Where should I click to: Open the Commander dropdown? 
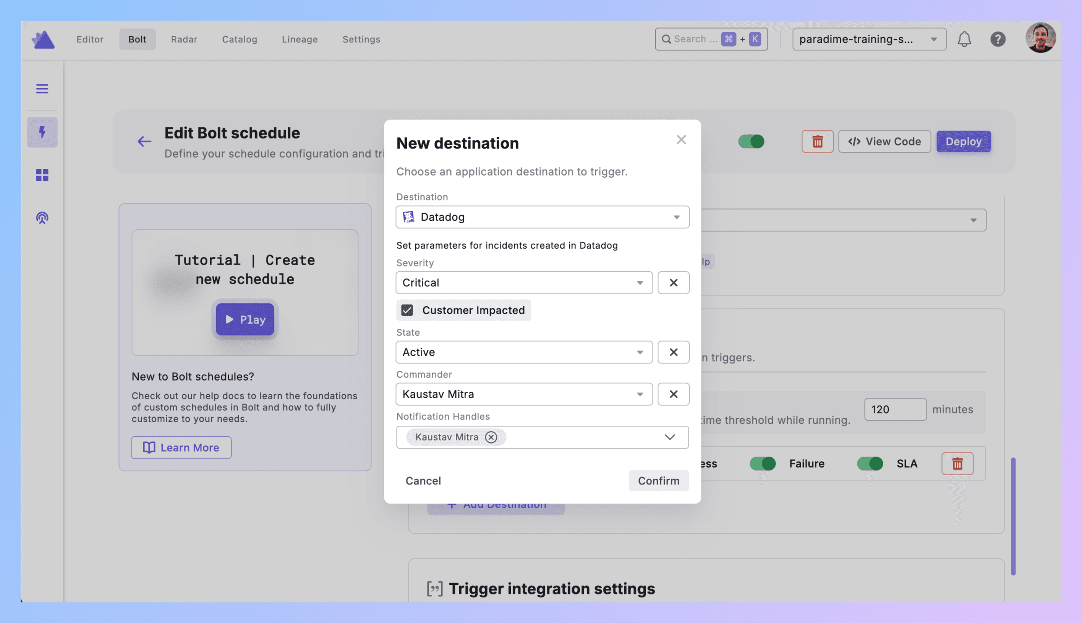[524, 394]
